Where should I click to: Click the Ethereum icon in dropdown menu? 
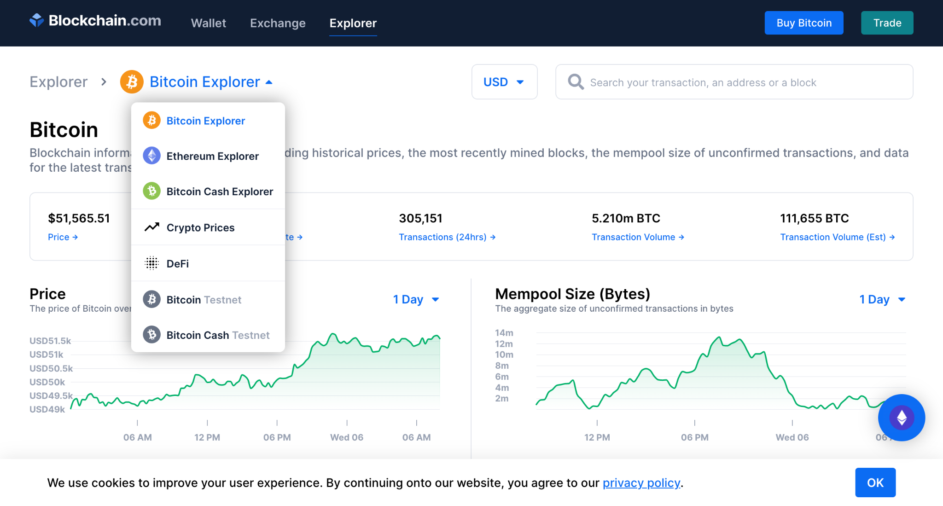pyautogui.click(x=151, y=156)
